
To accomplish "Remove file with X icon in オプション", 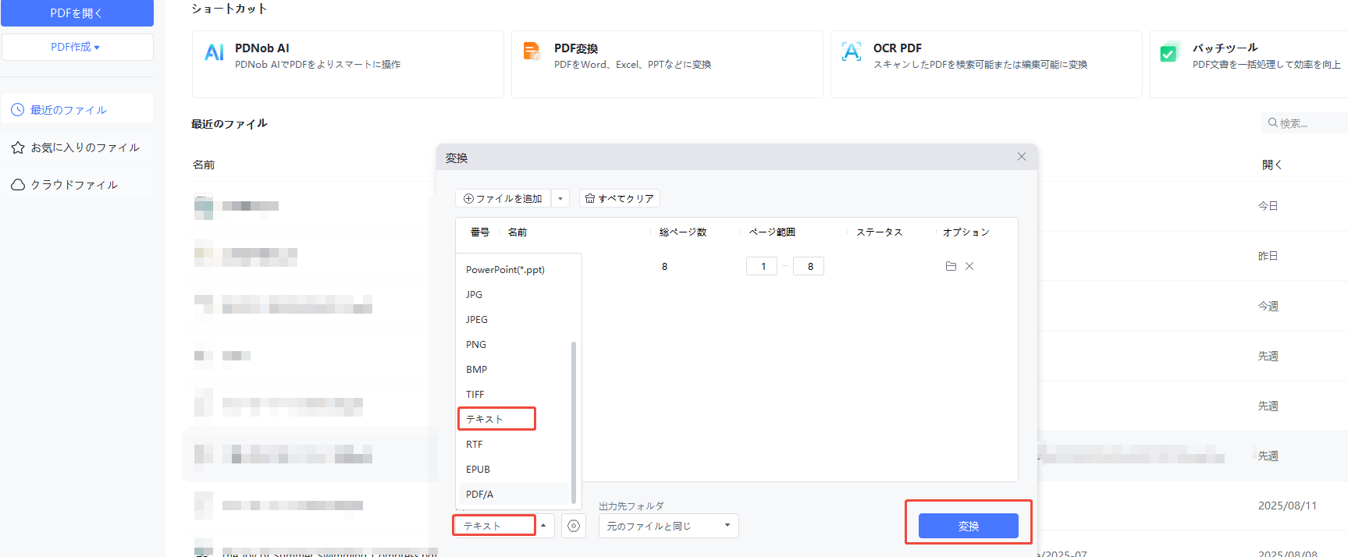I will [969, 266].
